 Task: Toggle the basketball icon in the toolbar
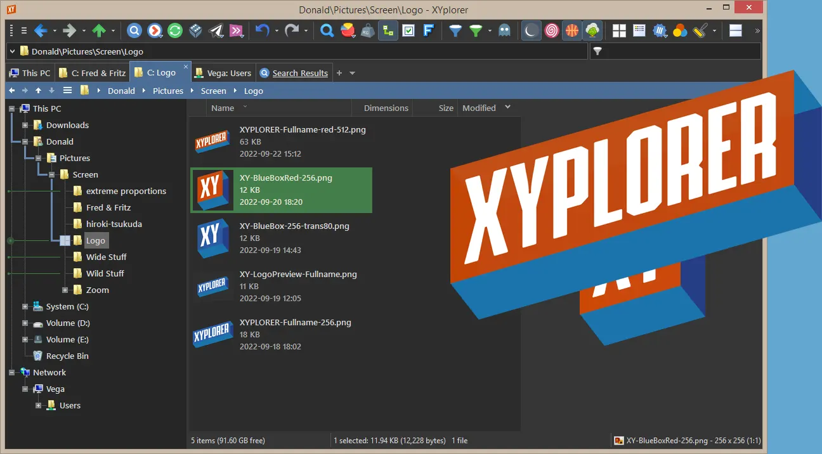[572, 30]
